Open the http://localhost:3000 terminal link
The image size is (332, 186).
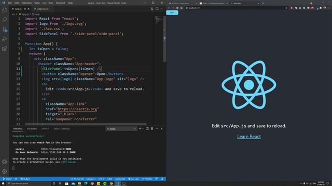[x=56, y=149]
